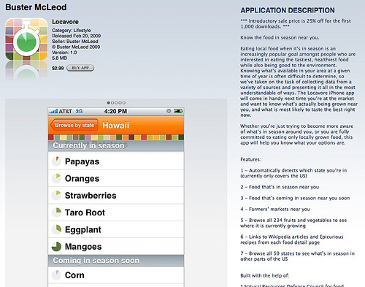Click the AT&T signal strength bars
The height and width of the screenshot is (287, 365).
click(53, 112)
